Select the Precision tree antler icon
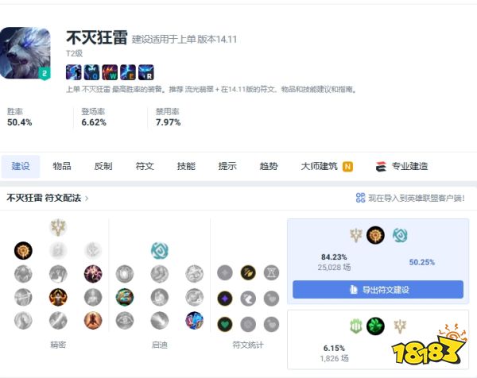 tap(58, 227)
